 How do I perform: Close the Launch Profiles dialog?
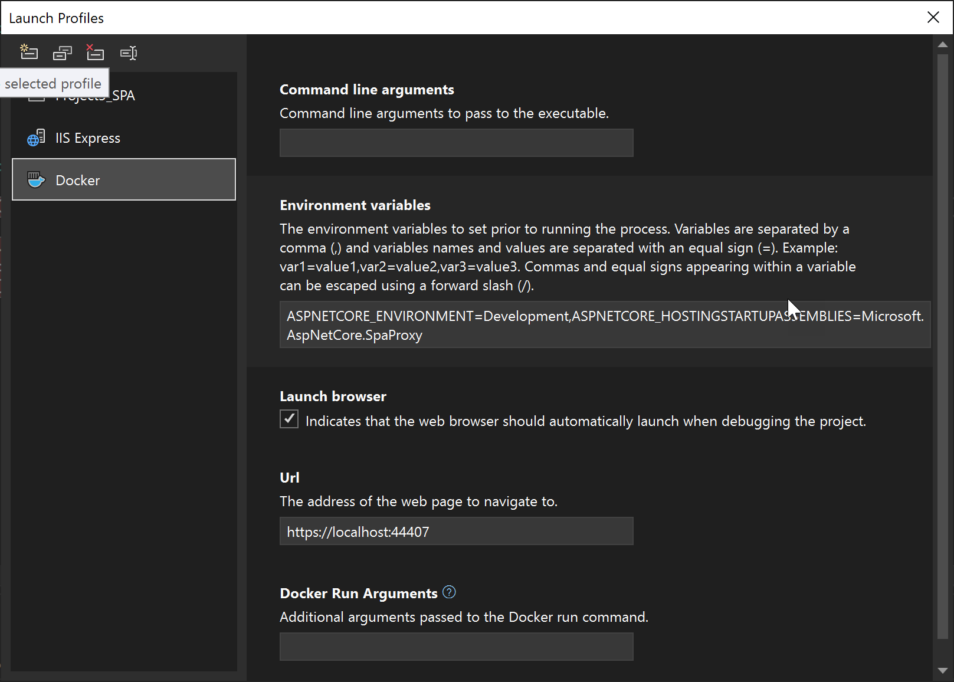coord(933,17)
